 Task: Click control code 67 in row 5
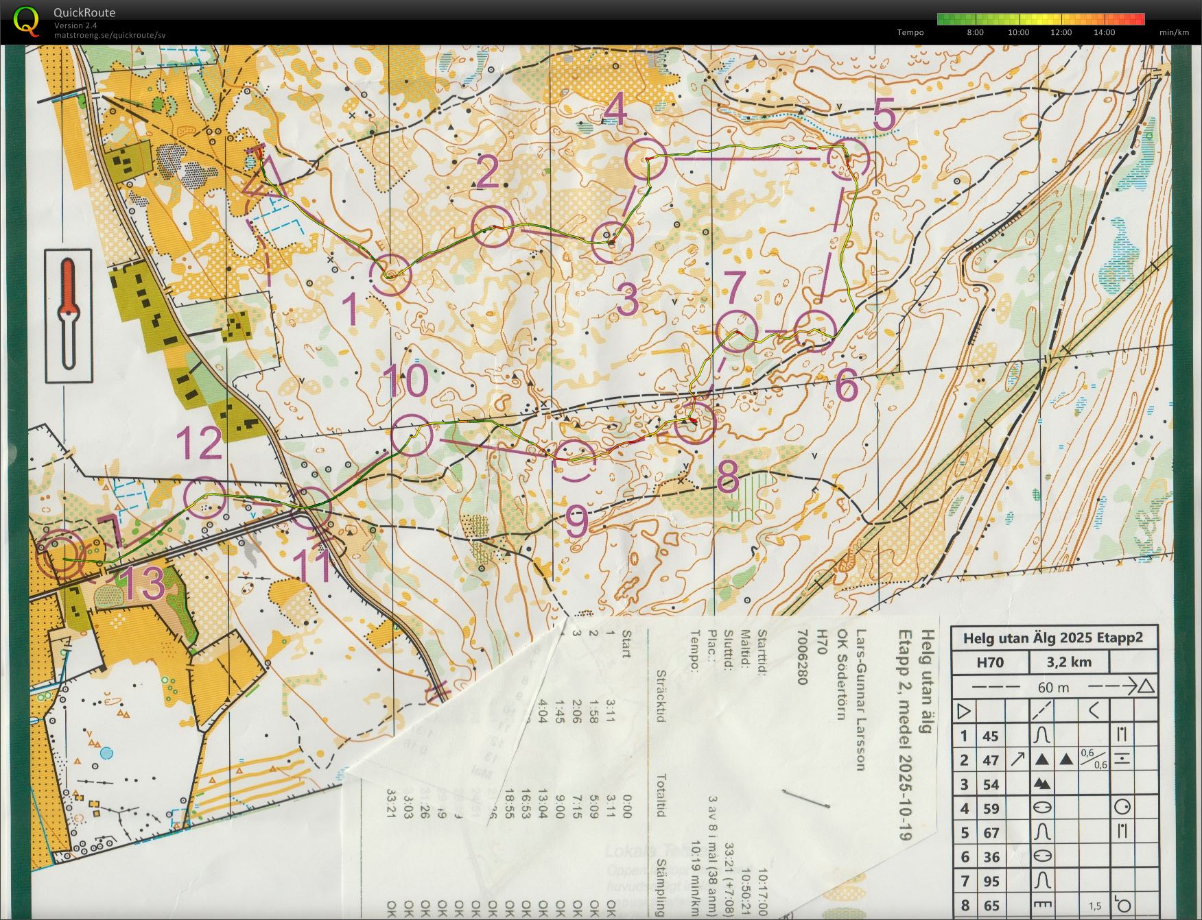pos(991,832)
